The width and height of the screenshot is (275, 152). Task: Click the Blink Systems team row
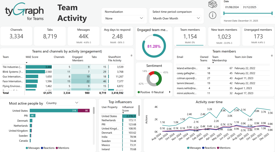point(63,72)
